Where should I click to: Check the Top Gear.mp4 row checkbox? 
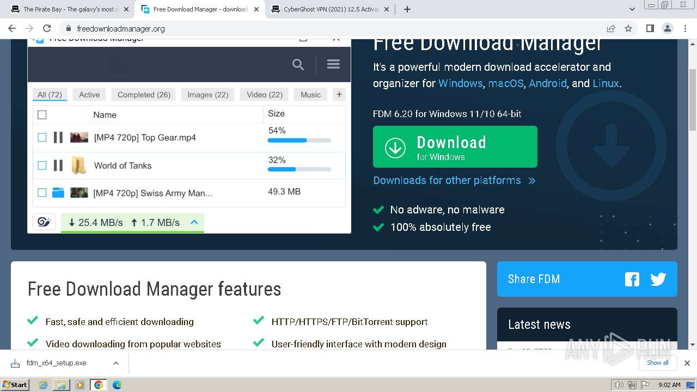click(x=42, y=138)
